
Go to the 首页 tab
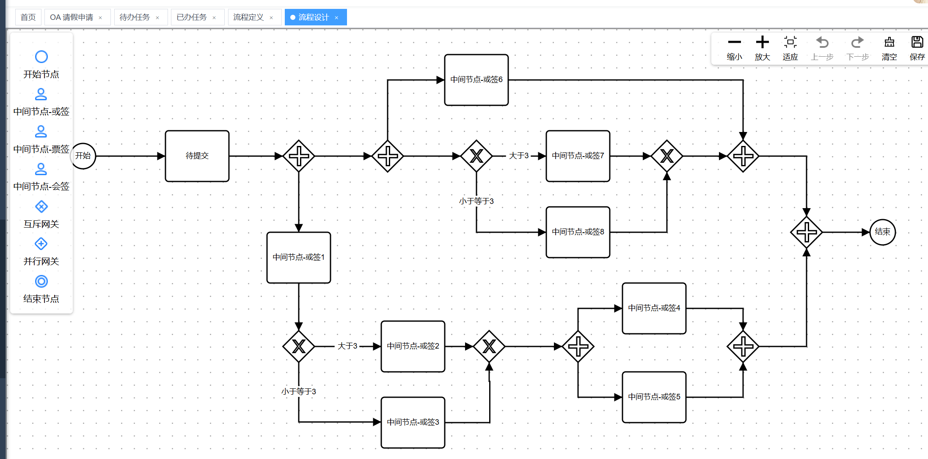[28, 17]
